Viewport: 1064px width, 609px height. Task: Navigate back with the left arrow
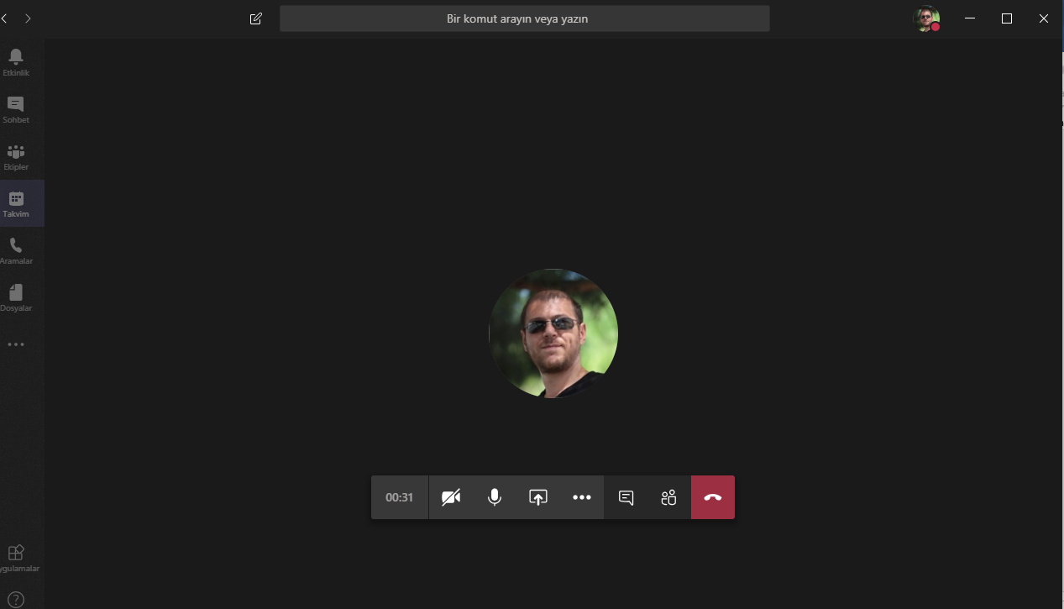point(5,18)
